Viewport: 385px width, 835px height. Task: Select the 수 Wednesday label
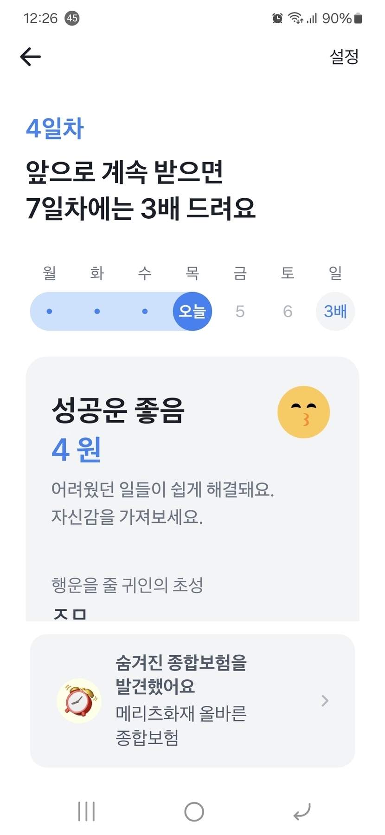tap(145, 273)
